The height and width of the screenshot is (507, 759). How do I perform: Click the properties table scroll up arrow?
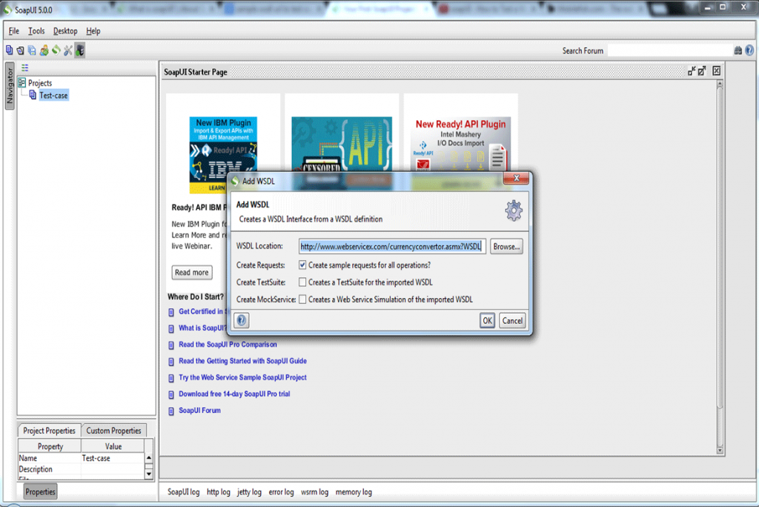[148, 457]
